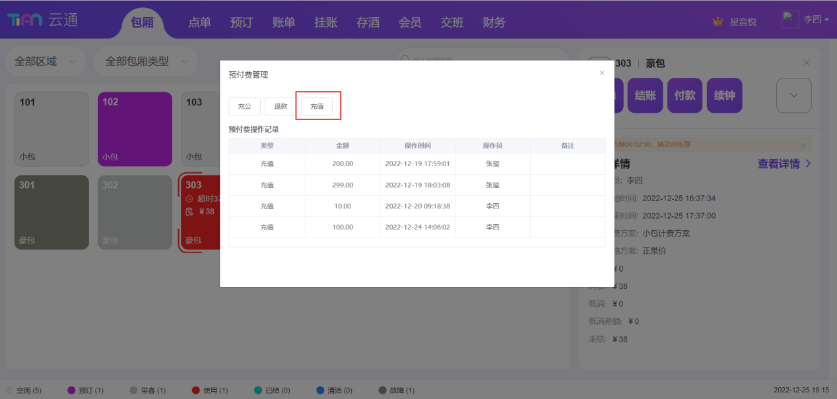Viewport: 837px width, 399px height.
Task: Click the 退款 button
Action: 281,106
